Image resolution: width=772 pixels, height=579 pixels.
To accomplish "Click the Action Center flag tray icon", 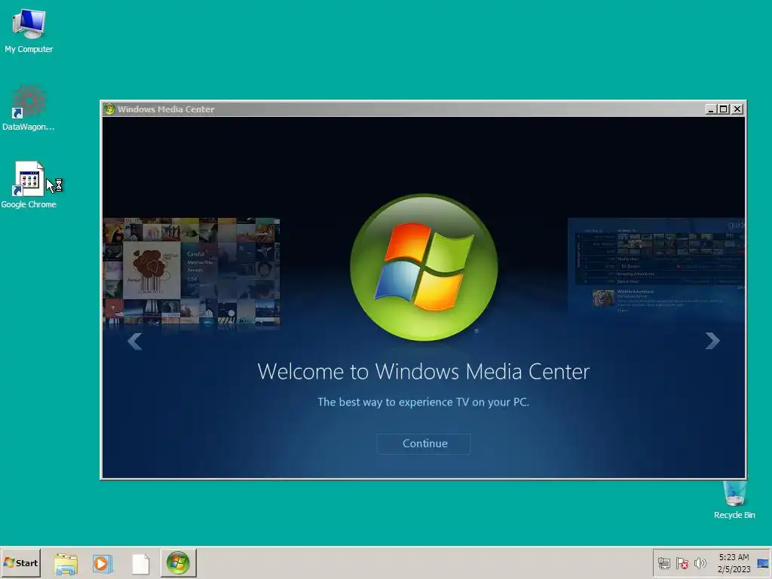I will pyautogui.click(x=682, y=563).
